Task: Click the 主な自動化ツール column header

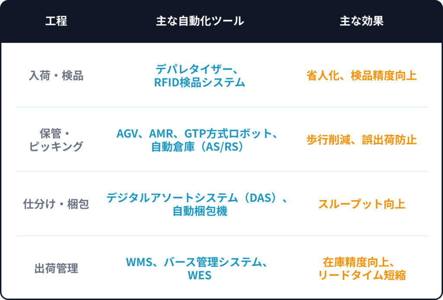Action: pyautogui.click(x=199, y=21)
